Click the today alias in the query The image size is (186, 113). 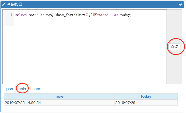point(125,15)
